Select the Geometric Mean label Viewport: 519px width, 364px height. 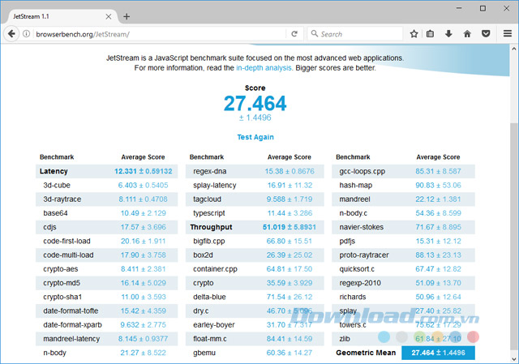point(366,353)
